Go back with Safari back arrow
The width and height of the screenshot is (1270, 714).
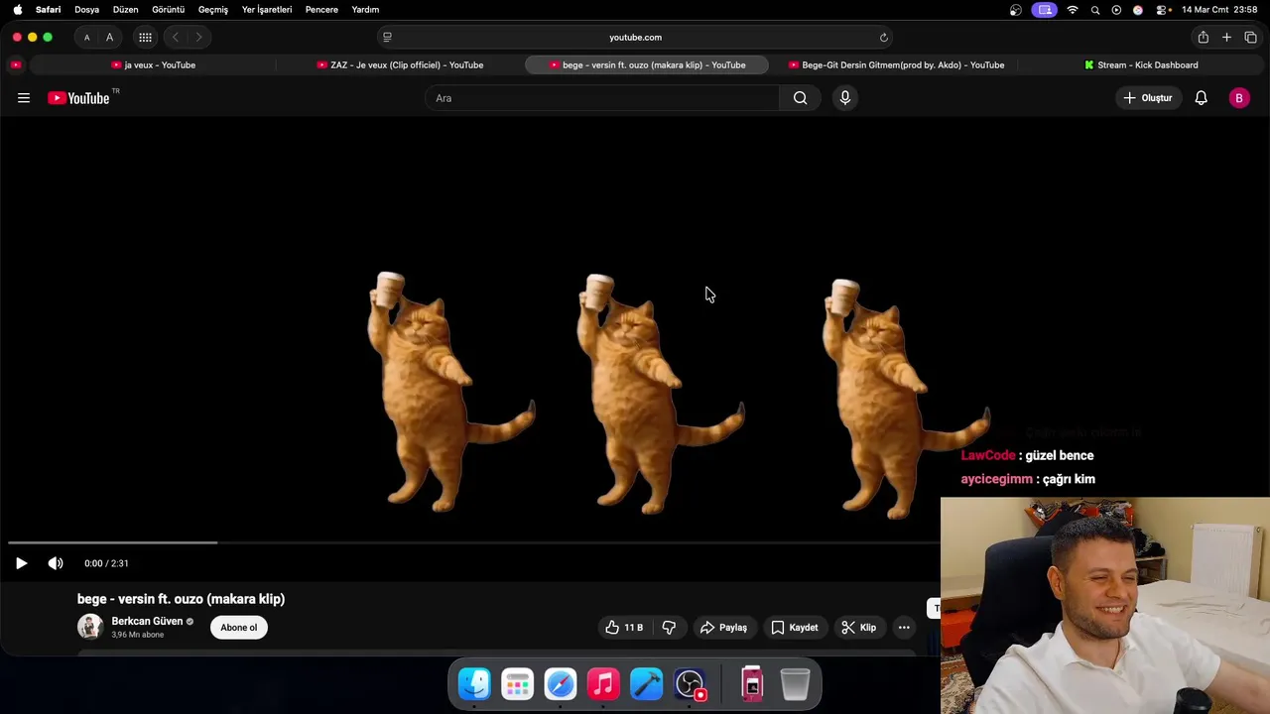(x=175, y=38)
